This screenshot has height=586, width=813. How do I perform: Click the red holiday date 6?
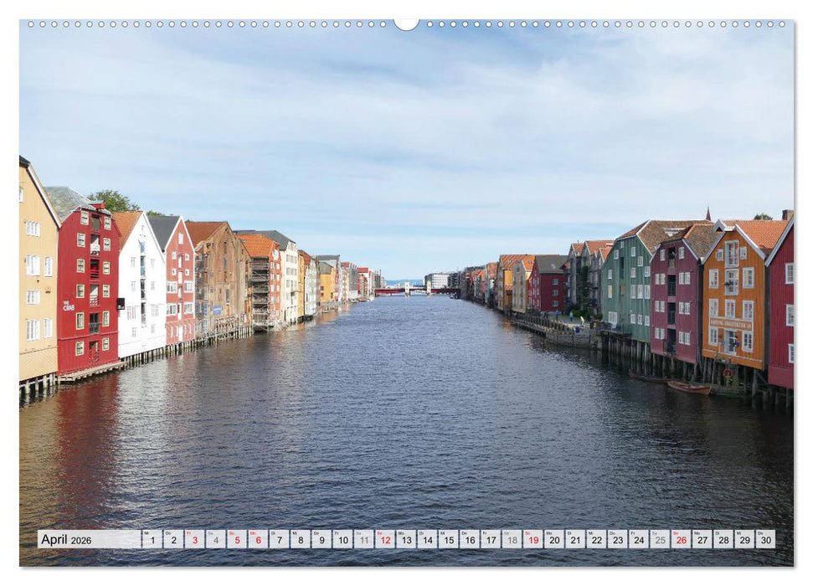[258, 541]
